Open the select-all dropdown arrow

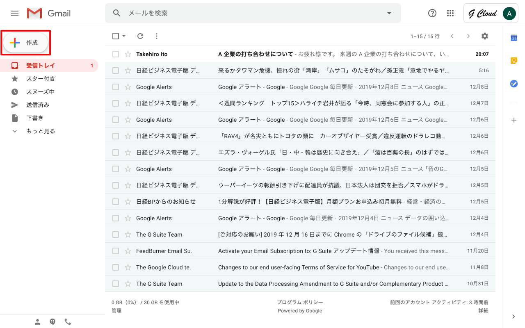coord(124,36)
